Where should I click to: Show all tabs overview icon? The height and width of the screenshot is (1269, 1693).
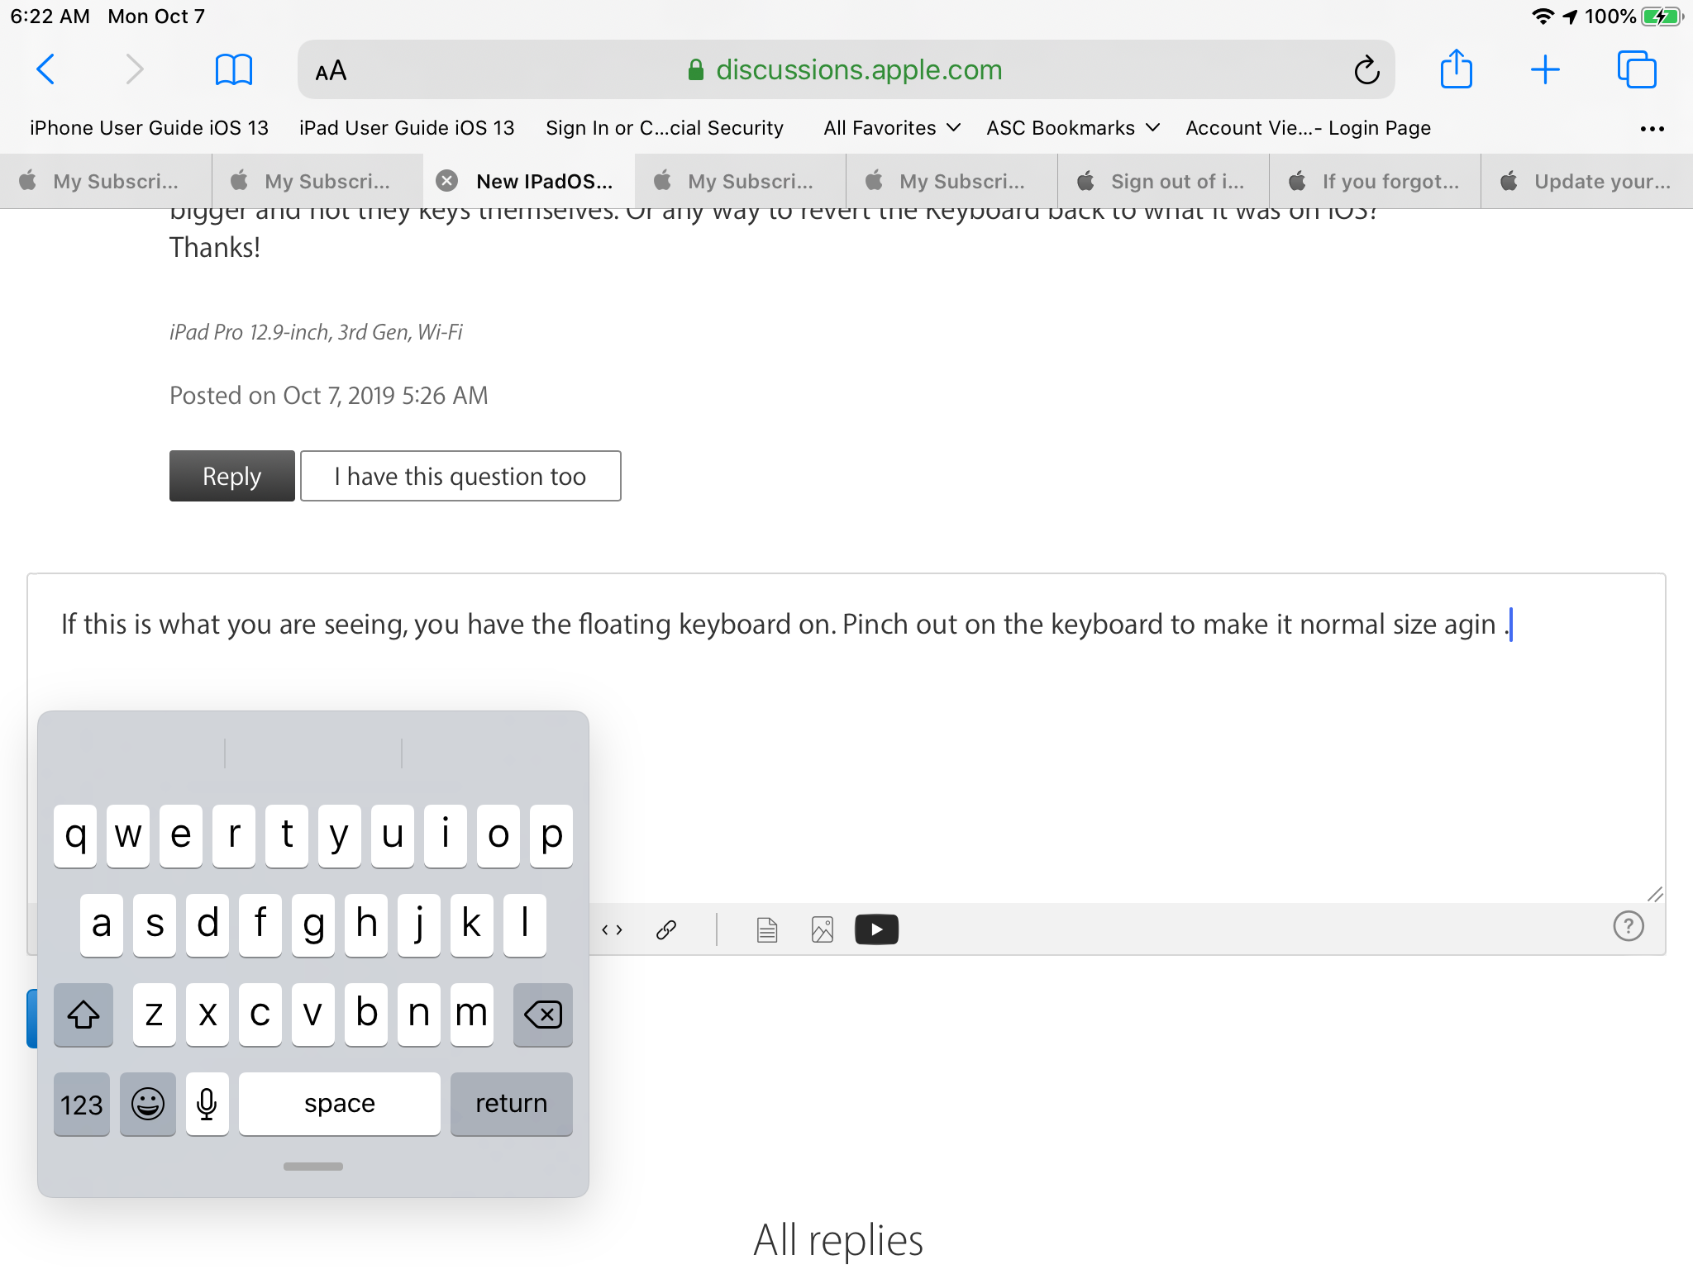[x=1636, y=69]
